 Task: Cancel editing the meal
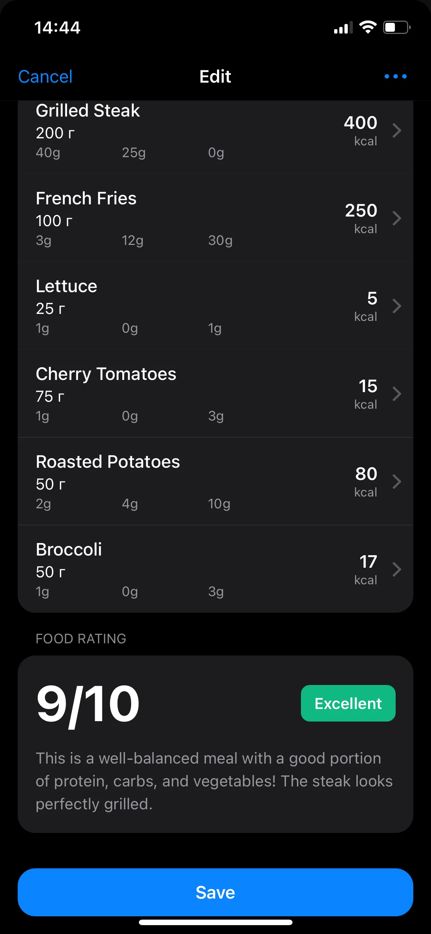point(45,77)
